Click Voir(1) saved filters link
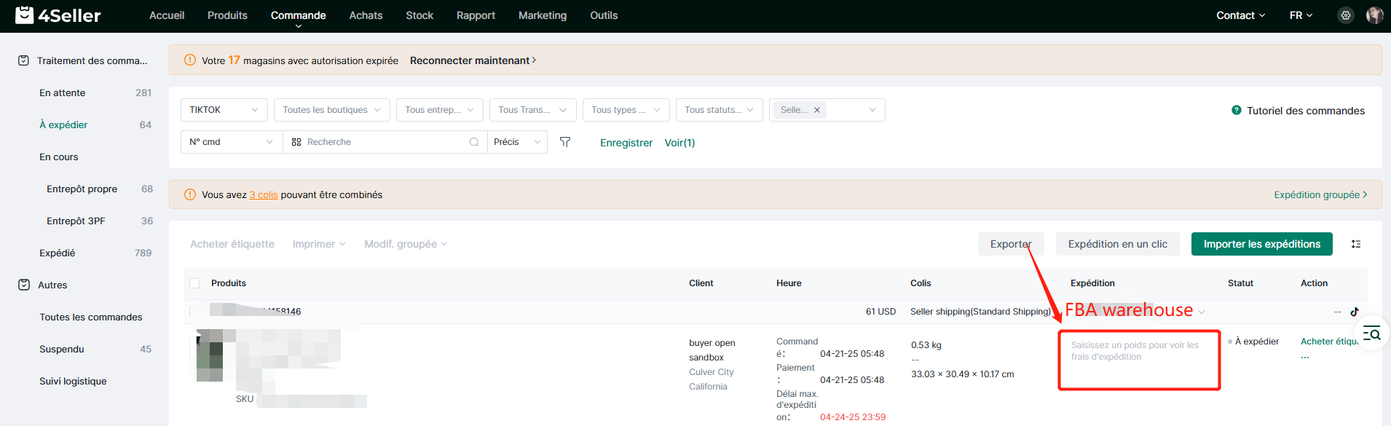The width and height of the screenshot is (1391, 426). coord(679,143)
